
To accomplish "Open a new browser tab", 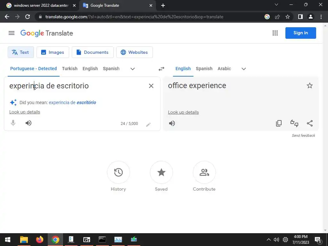I will (163, 5).
